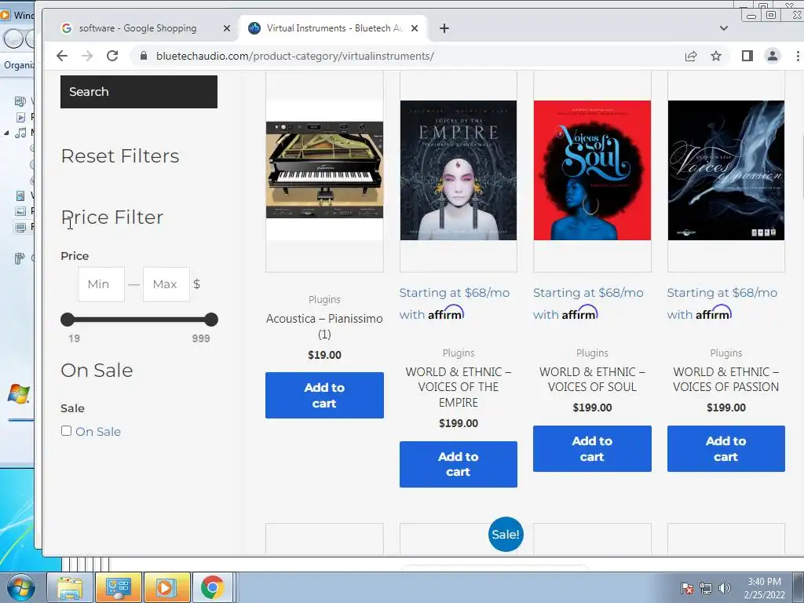The image size is (804, 603).
Task: Close the Google Shopping tab
Action: [227, 28]
